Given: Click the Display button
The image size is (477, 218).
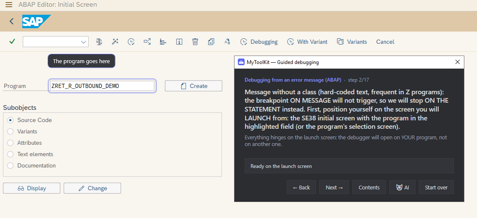Looking at the screenshot, I should pos(32,188).
